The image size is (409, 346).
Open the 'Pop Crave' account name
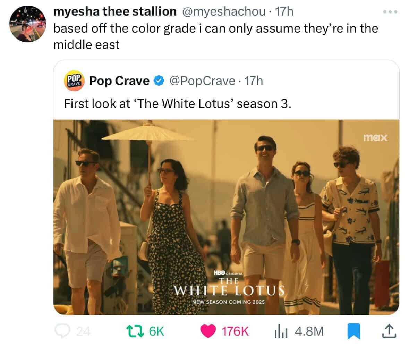[x=119, y=81]
